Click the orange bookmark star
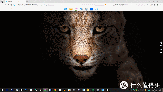This screenshot has width=163, height=92. click(x=105, y=5)
